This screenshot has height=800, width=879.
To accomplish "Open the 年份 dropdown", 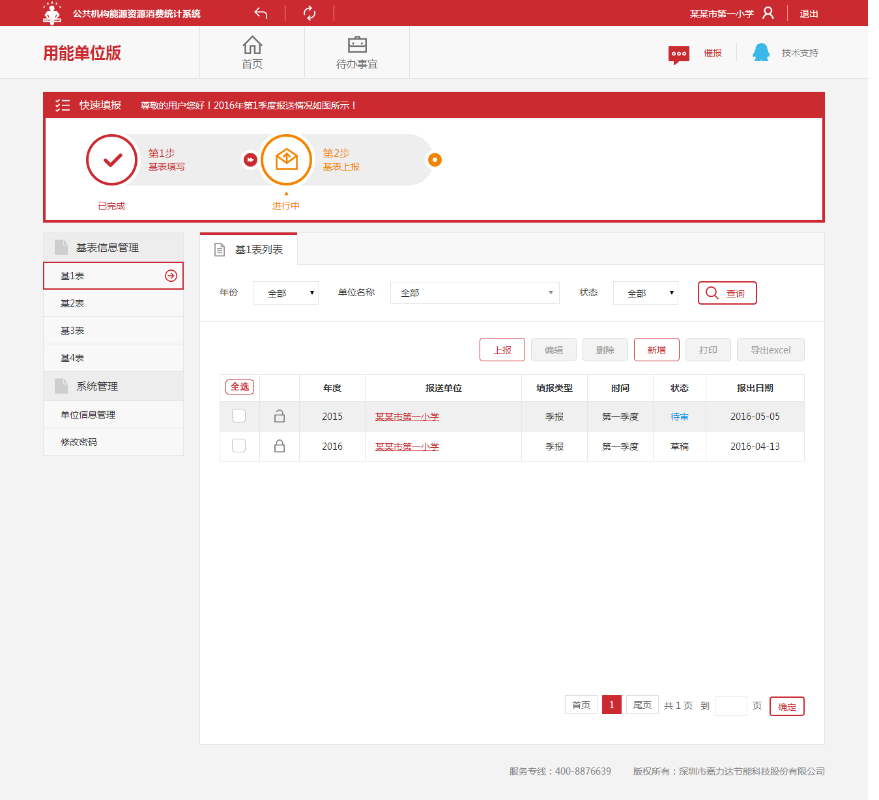I will click(285, 293).
